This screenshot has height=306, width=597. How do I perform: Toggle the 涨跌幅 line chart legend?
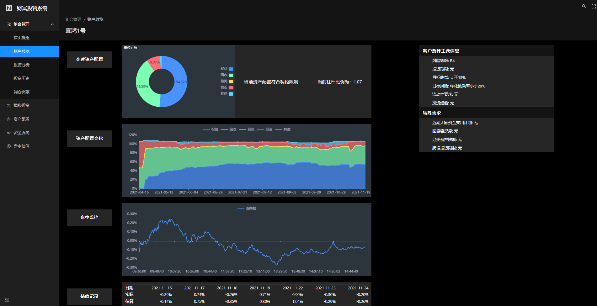[247, 208]
